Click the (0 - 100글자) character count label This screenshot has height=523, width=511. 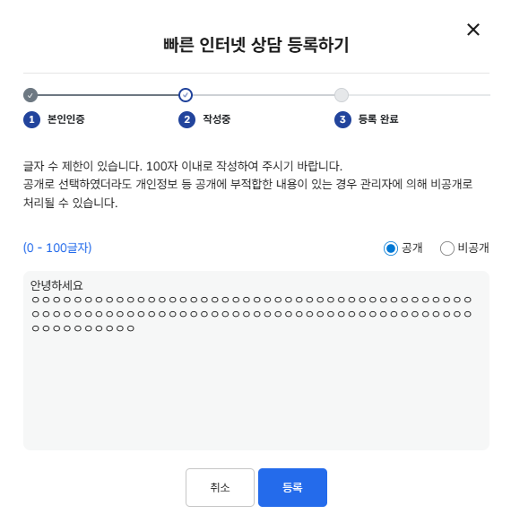(x=57, y=248)
